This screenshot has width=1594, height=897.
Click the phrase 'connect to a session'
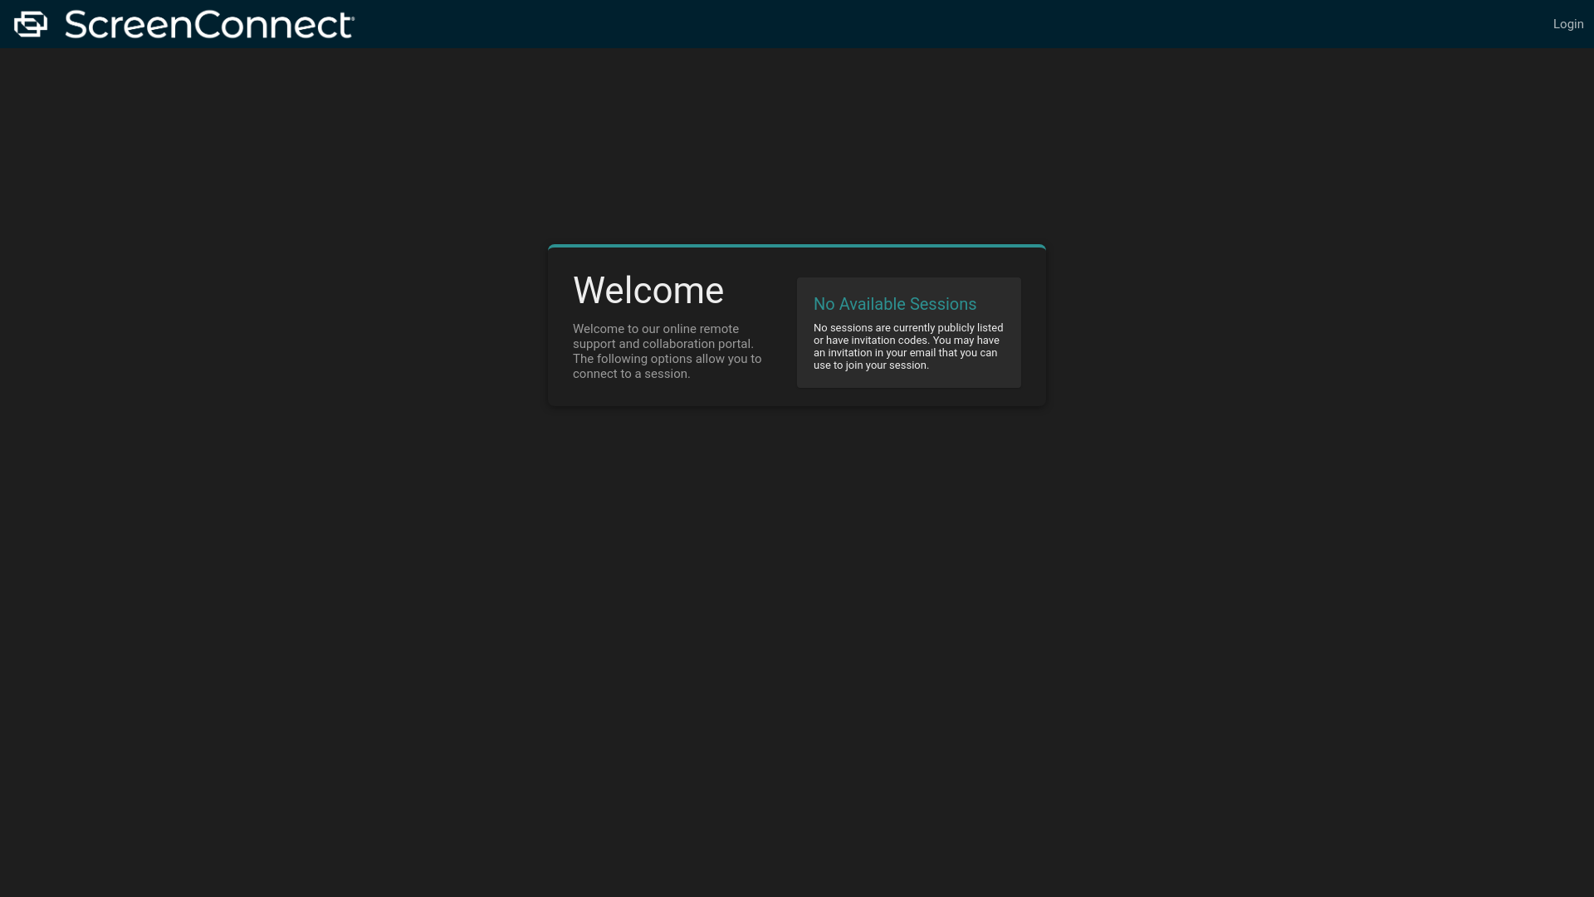[x=631, y=374]
